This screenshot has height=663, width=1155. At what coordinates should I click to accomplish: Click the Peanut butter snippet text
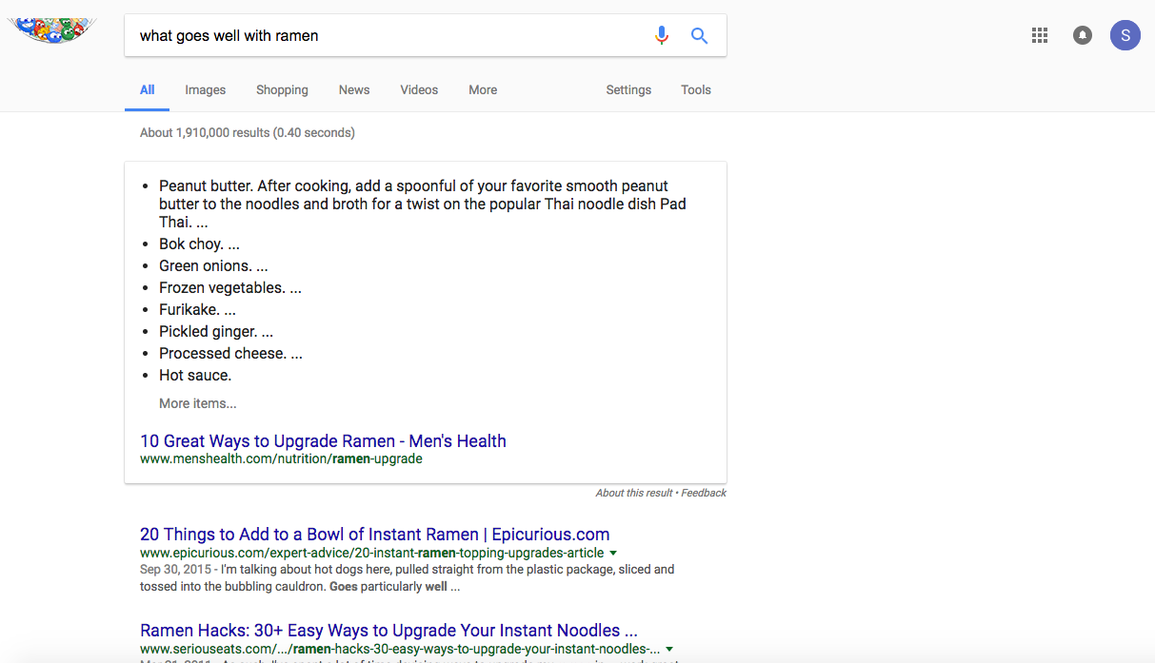(423, 205)
